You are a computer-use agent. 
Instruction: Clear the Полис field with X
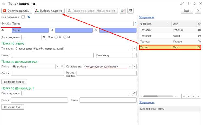tap(62, 67)
